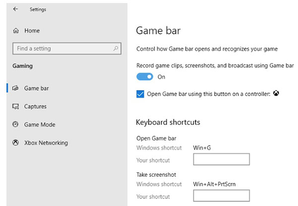Turn off the Game bar recording toggle
Image resolution: width=298 pixels, height=206 pixels.
click(x=145, y=77)
